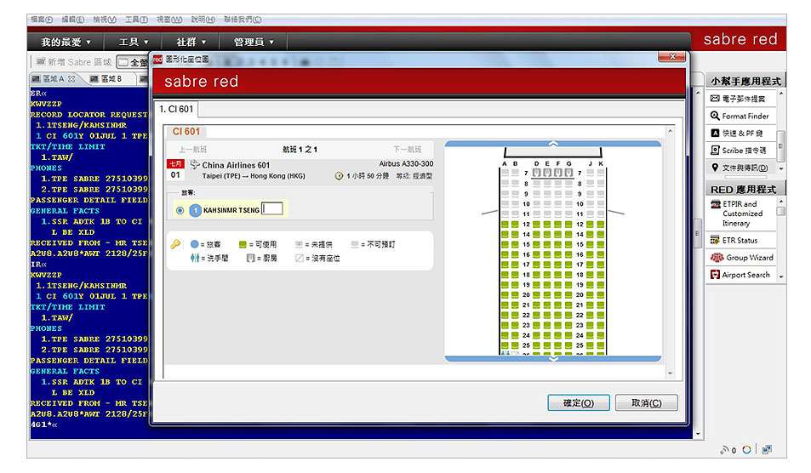Open the 檔案(F) menu
Image resolution: width=811 pixels, height=473 pixels.
[42, 19]
